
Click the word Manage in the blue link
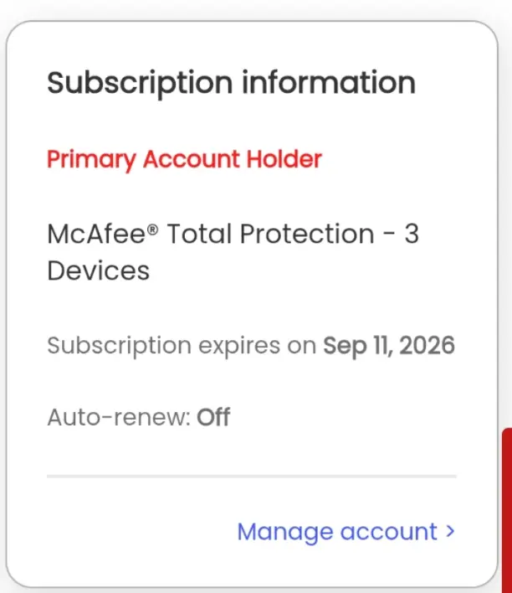click(x=285, y=533)
